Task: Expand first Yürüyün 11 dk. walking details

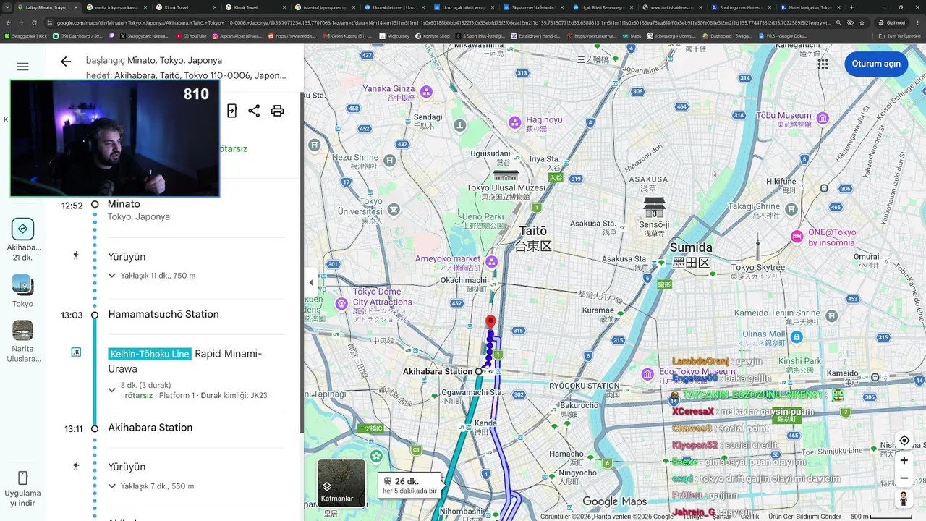Action: tap(112, 276)
